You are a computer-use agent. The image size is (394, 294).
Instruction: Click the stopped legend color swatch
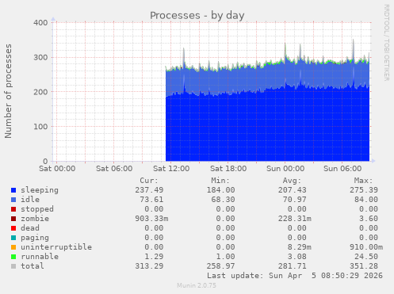13,209
